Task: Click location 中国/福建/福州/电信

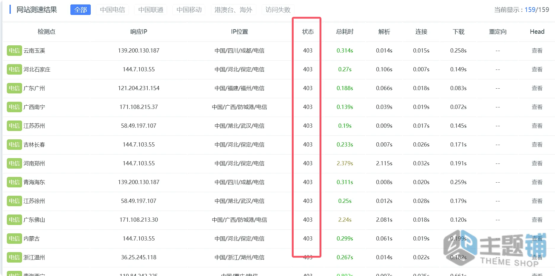Action: pyautogui.click(x=240, y=88)
